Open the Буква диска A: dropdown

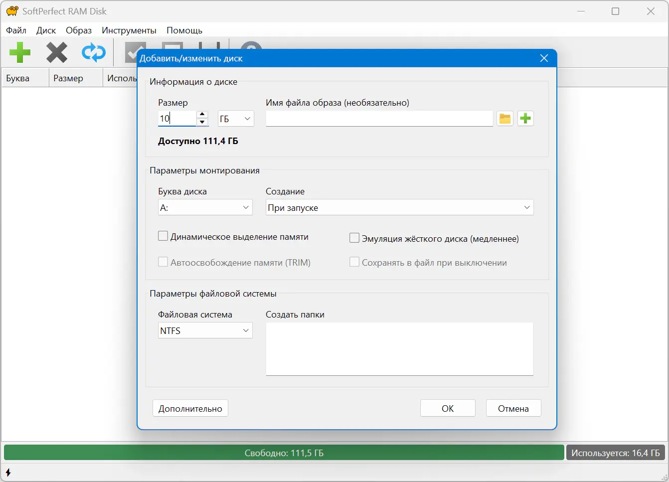pos(205,207)
